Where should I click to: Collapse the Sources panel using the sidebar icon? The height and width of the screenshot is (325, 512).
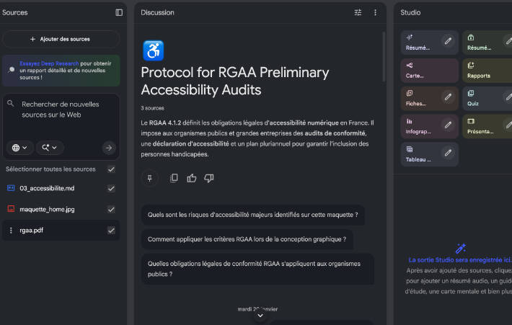tap(119, 12)
